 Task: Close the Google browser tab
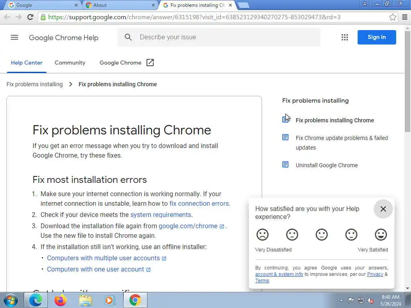[76, 5]
